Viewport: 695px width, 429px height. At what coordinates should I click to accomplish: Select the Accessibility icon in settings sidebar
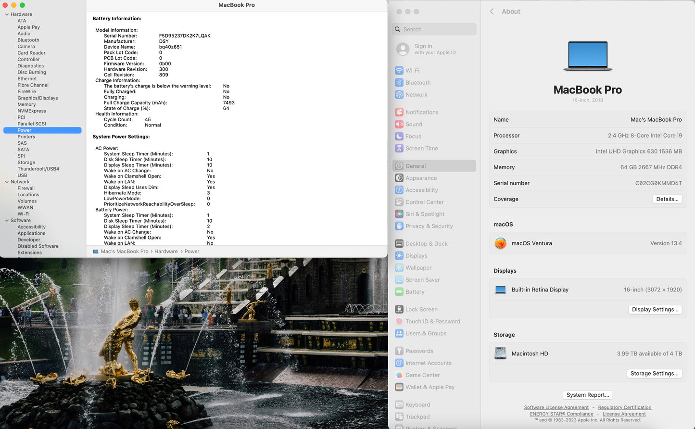[x=399, y=190]
